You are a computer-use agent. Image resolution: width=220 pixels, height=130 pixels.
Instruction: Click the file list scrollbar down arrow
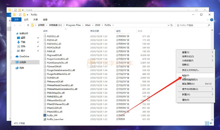click(x=212, y=120)
